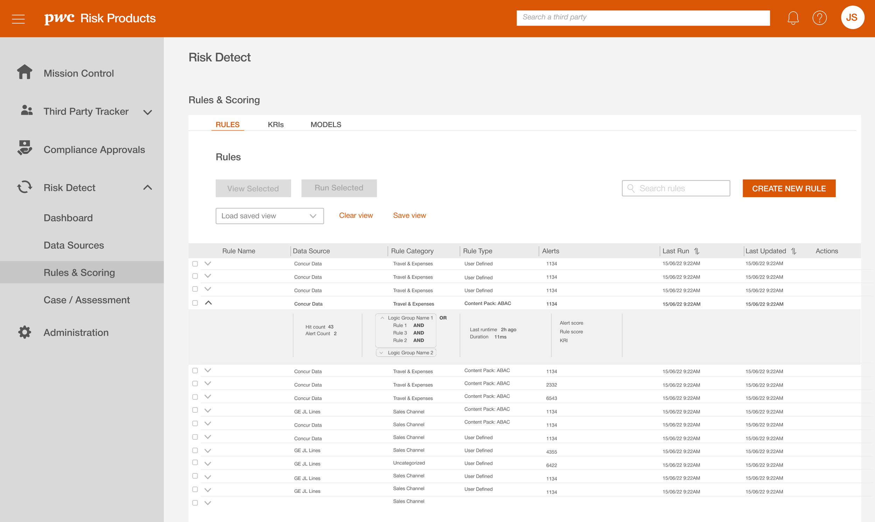
Task: Click the 6422 alerts value
Action: tap(551, 465)
